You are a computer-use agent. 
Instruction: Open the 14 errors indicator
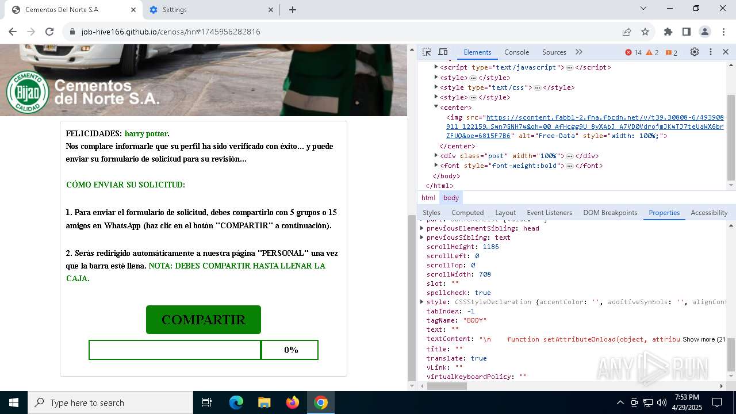(x=633, y=52)
